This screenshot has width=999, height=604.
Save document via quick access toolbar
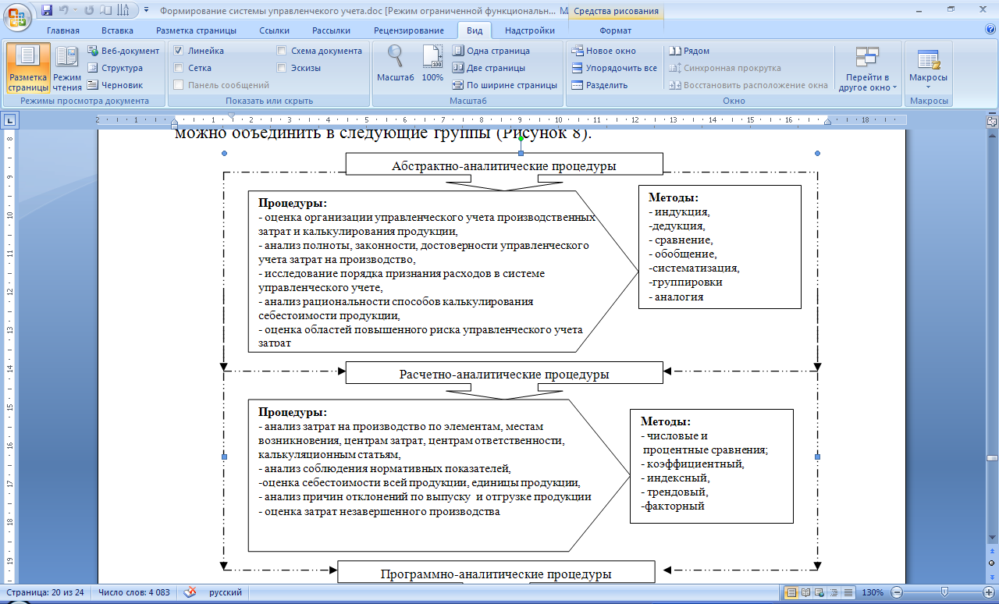point(47,11)
